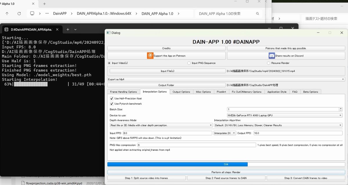348x185 pixels.
Task: Open the Interpolation Algorithm dropdown
Action: (x=278, y=125)
